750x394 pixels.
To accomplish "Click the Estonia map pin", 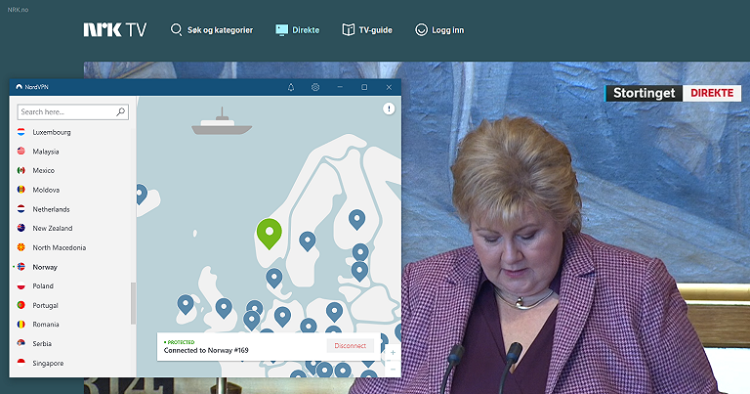I will click(360, 252).
